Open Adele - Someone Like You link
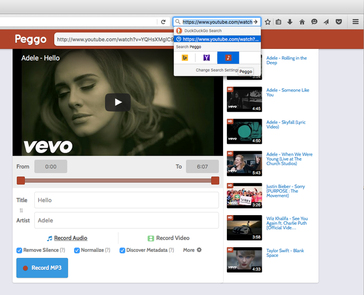Image resolution: width=364 pixels, height=295 pixels. point(288,92)
